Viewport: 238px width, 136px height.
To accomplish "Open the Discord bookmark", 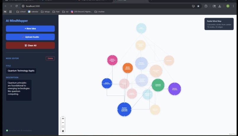I will (81, 12).
